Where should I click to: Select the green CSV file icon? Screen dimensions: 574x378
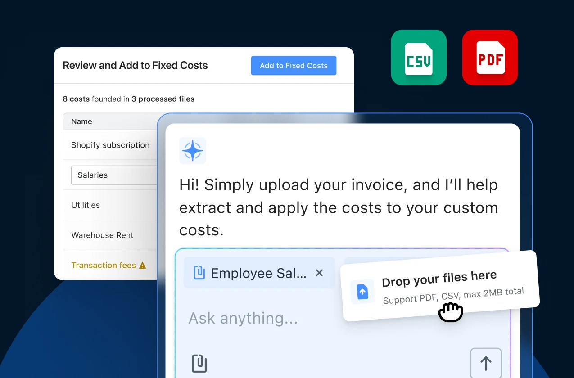coord(418,57)
